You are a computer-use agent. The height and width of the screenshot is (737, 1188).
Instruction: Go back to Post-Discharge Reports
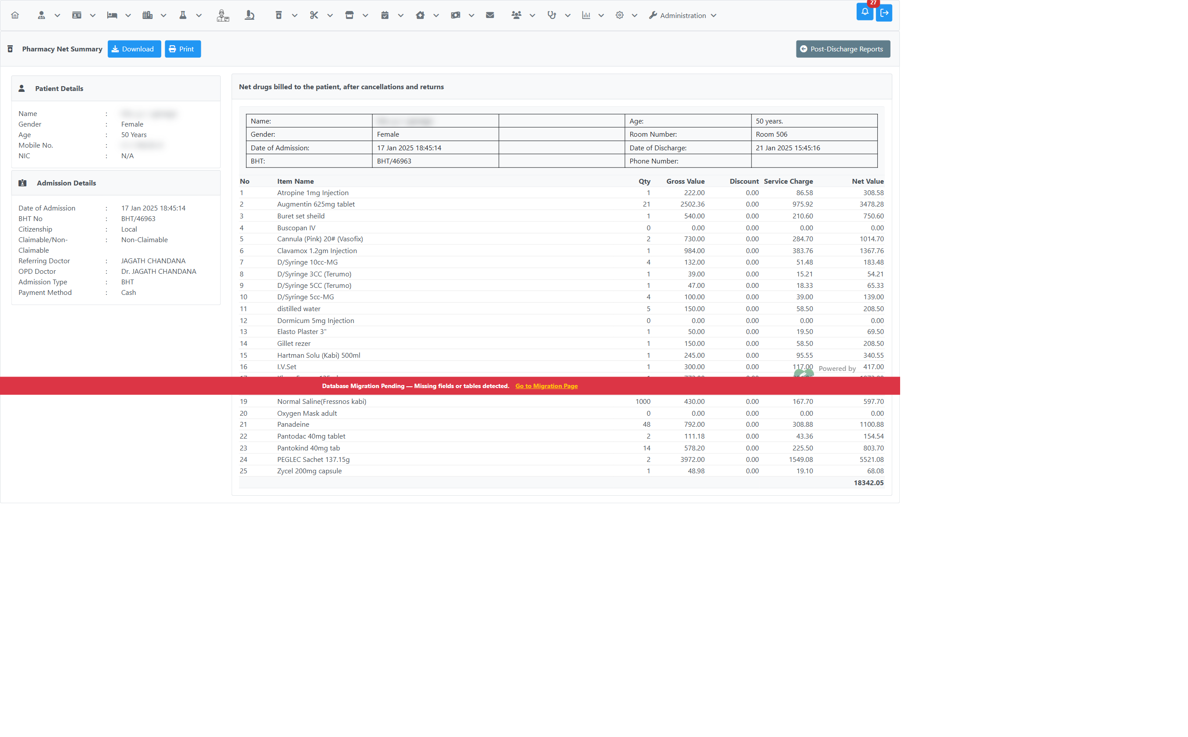[843, 49]
